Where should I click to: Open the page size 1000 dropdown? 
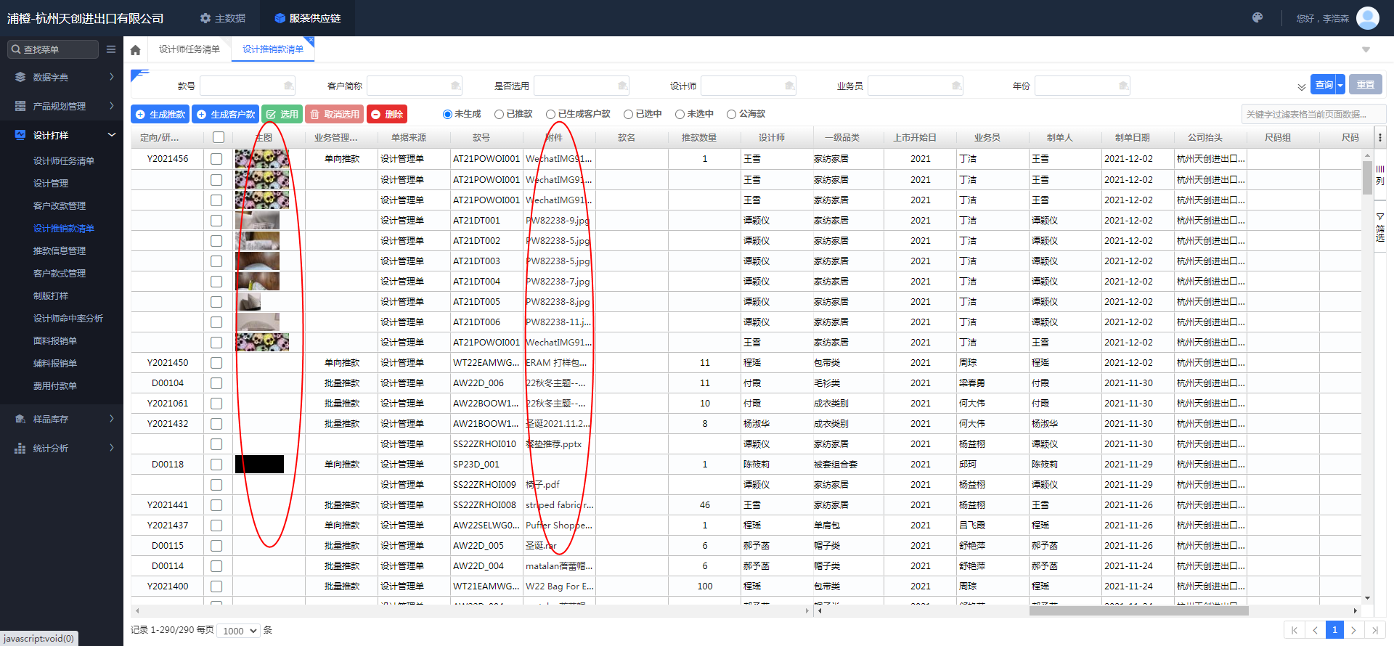240,631
